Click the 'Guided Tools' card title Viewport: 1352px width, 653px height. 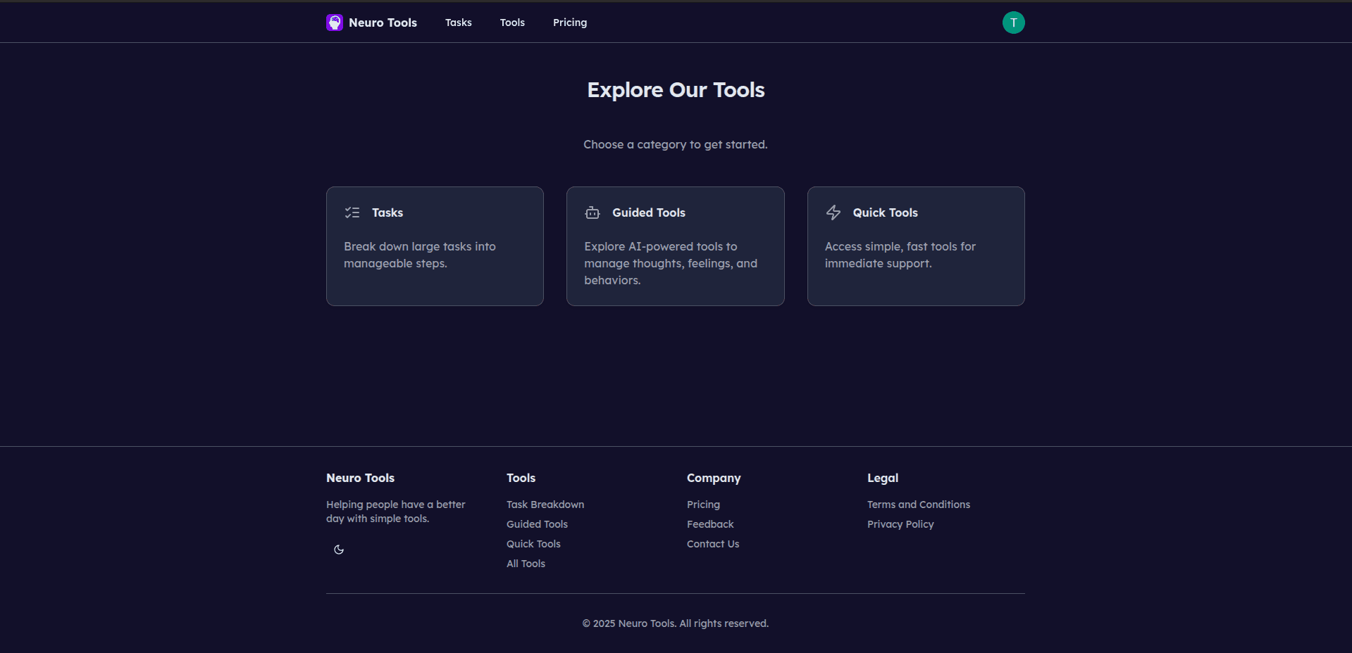coord(649,213)
